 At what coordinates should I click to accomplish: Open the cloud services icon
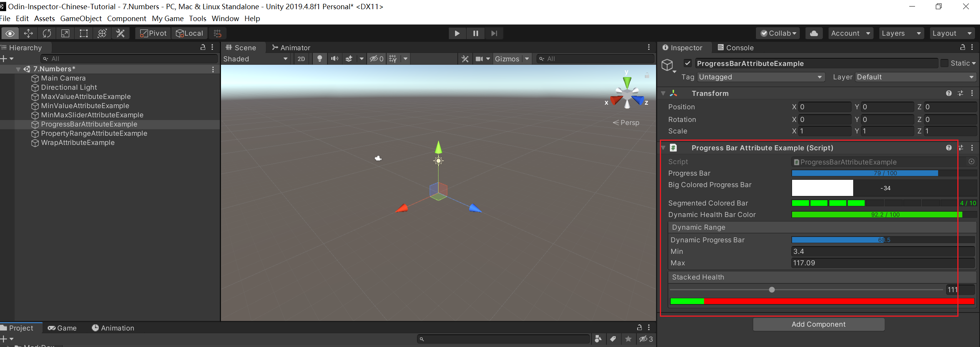pyautogui.click(x=814, y=33)
